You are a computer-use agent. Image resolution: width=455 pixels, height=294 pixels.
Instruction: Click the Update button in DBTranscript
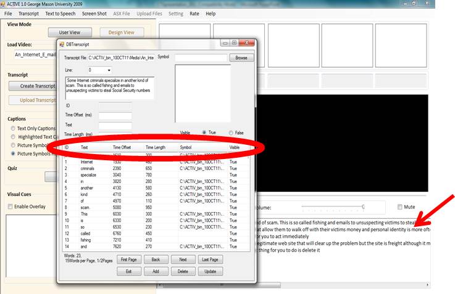211,271
